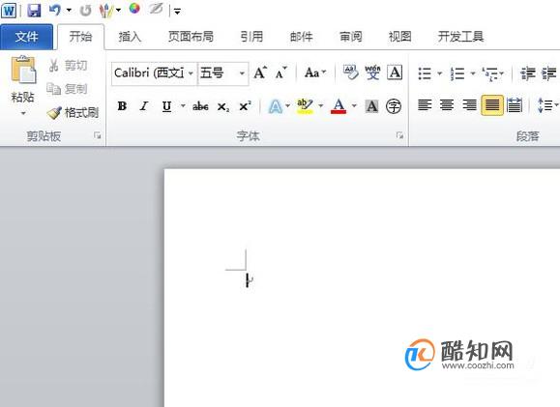
Task: Open the 引用 (References) tab
Action: point(251,37)
